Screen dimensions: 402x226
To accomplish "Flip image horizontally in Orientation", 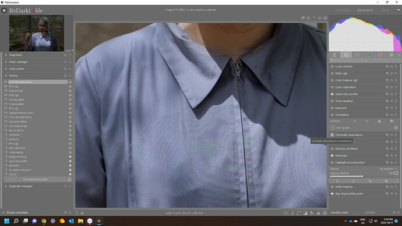I will [379, 121].
